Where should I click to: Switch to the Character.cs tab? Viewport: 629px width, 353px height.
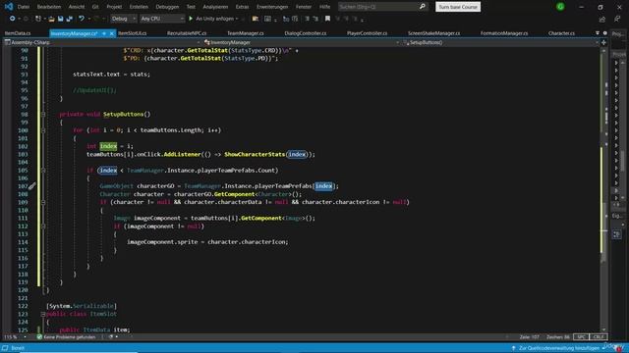[561, 33]
